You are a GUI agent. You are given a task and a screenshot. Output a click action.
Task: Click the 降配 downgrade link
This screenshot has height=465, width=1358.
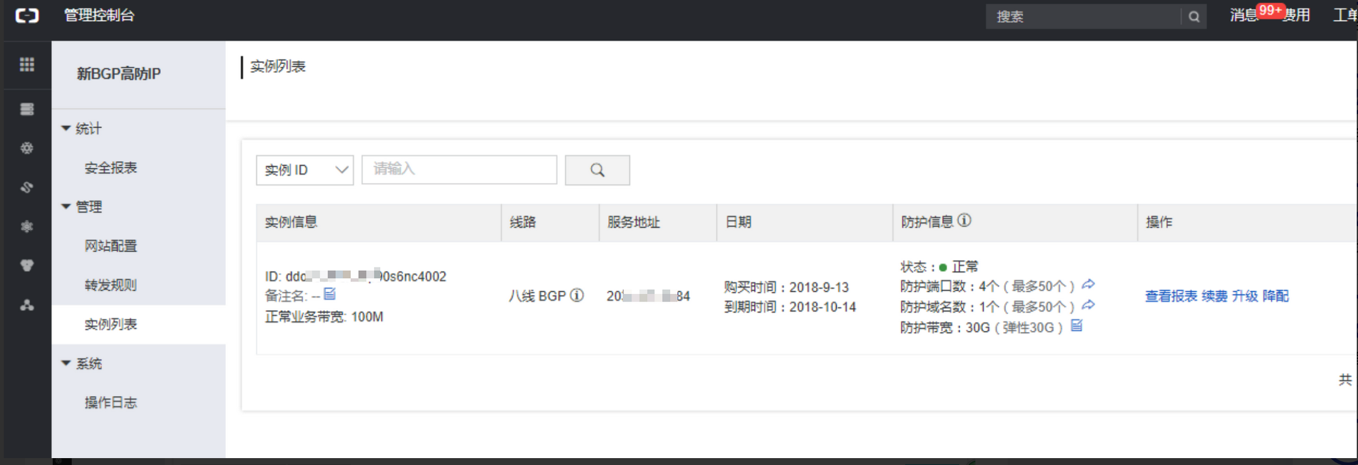click(x=1275, y=296)
